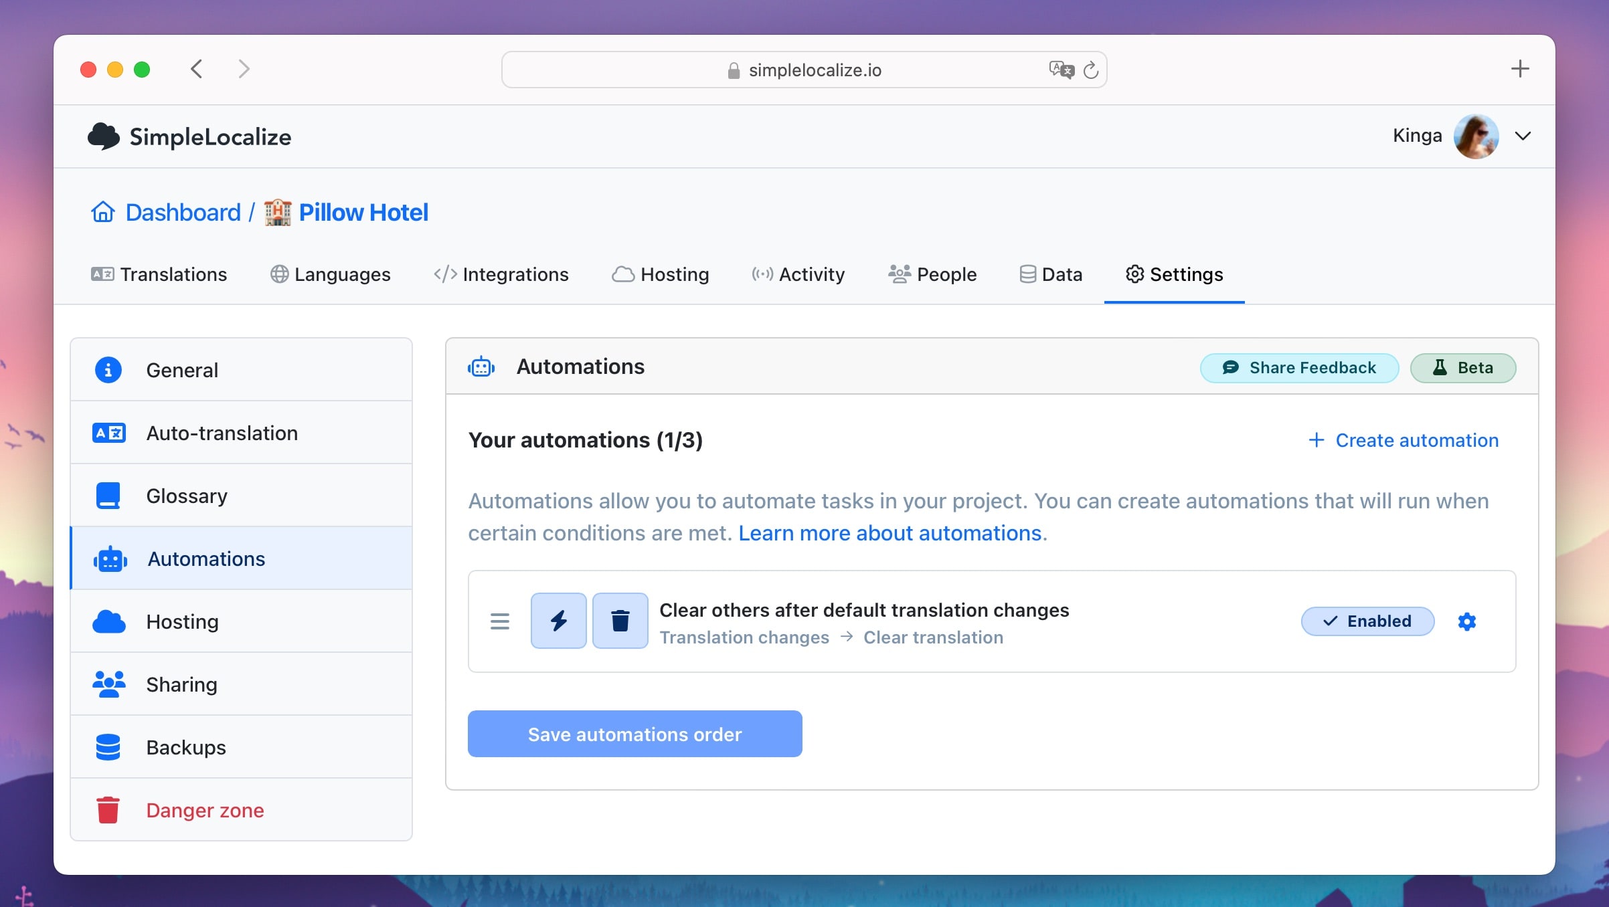
Task: Click 'Clear translation' action text
Action: tap(933, 637)
